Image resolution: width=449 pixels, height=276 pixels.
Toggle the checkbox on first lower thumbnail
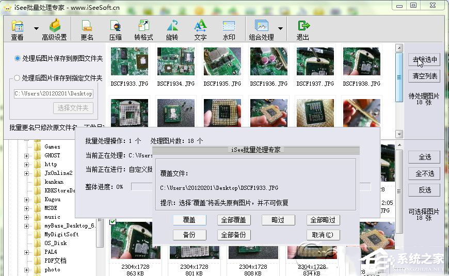113,221
